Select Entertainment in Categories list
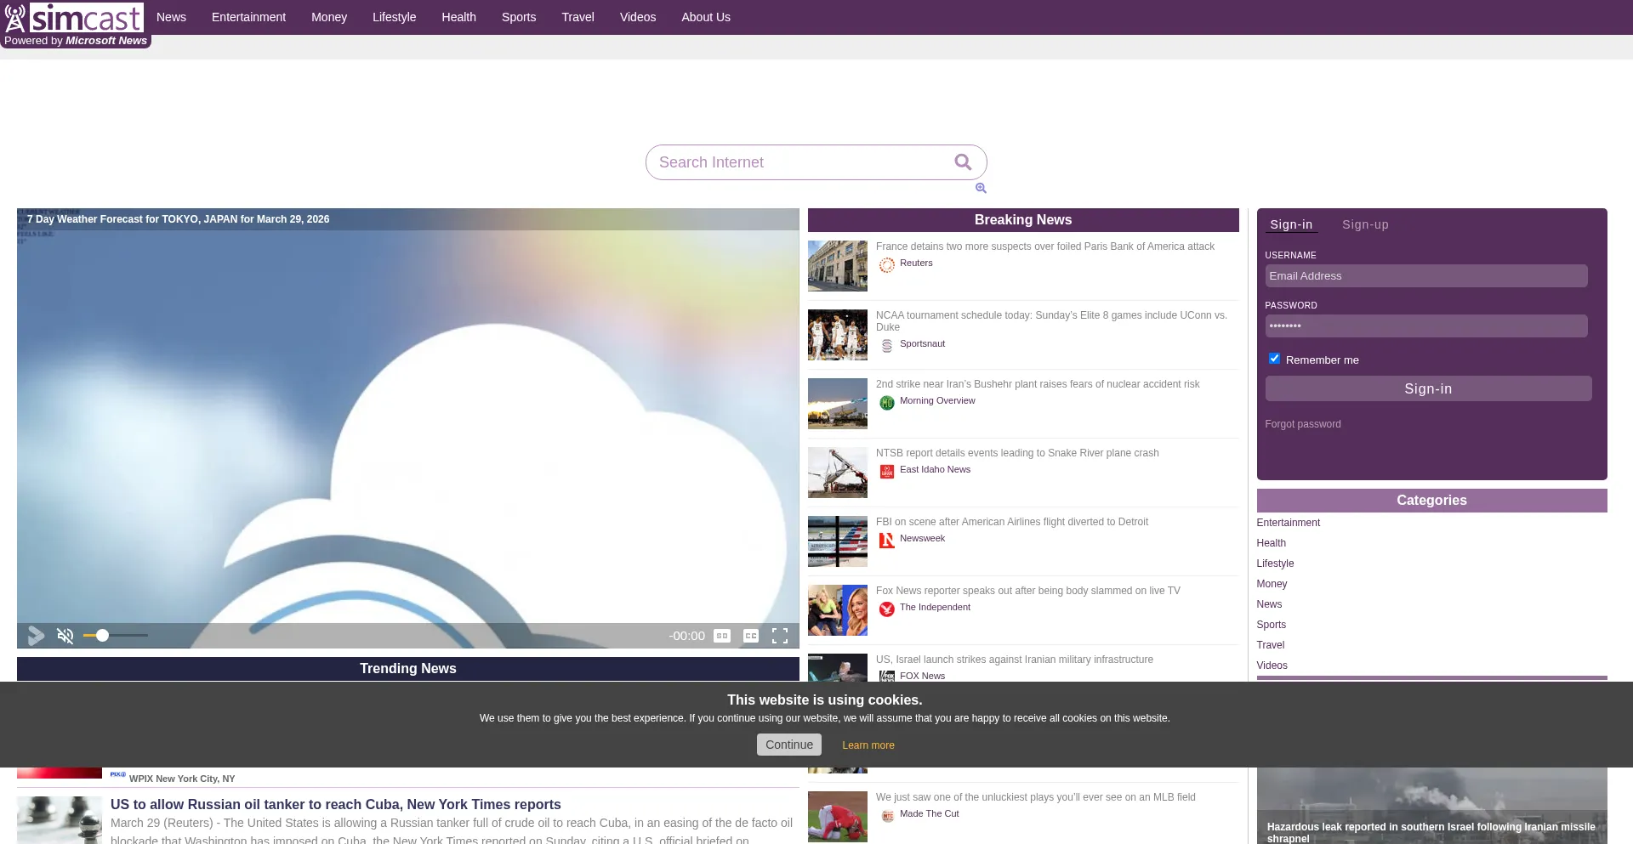1633x844 pixels. click(x=1289, y=523)
